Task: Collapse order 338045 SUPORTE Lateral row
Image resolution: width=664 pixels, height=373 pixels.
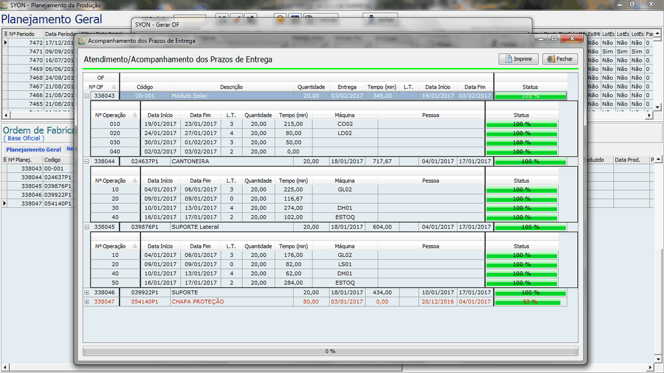Action: click(87, 227)
